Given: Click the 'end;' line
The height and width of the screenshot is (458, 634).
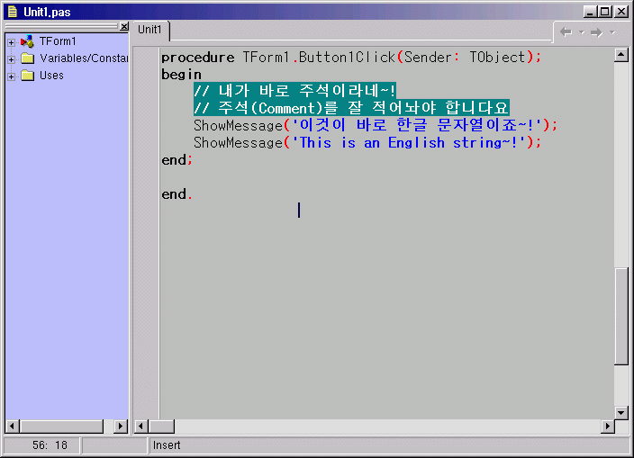Looking at the screenshot, I should [177, 160].
